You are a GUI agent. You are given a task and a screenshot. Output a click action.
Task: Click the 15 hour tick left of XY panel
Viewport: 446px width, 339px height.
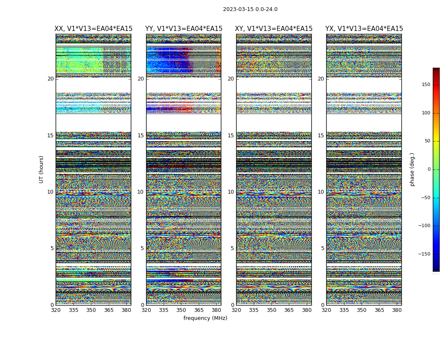[x=231, y=135]
